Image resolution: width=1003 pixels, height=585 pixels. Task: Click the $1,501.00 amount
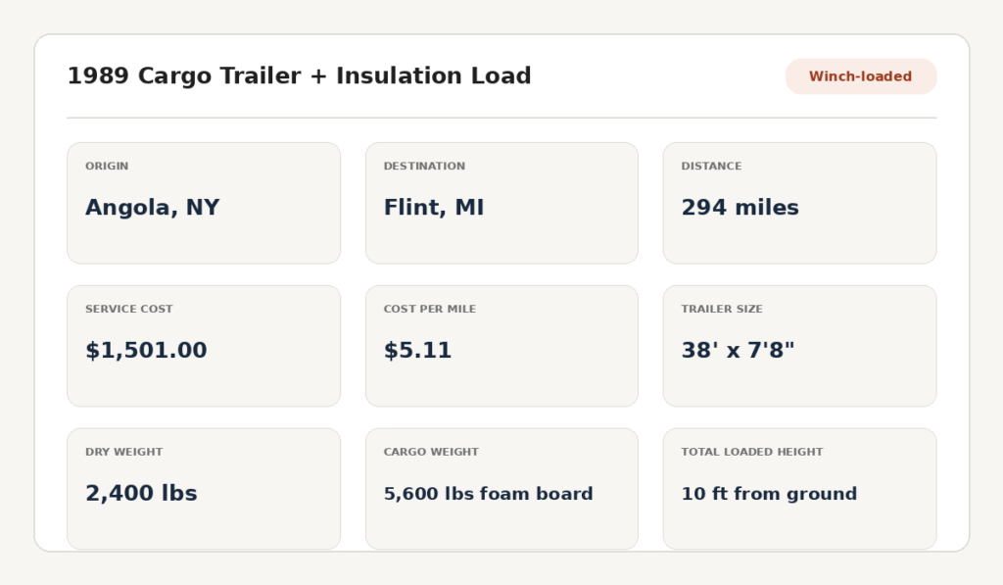click(147, 350)
